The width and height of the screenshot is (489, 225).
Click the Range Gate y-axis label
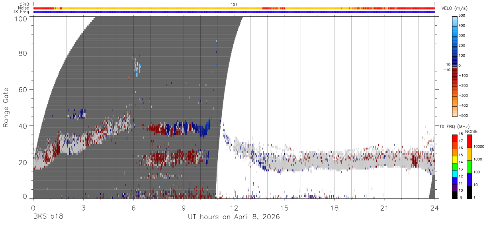click(x=6, y=108)
